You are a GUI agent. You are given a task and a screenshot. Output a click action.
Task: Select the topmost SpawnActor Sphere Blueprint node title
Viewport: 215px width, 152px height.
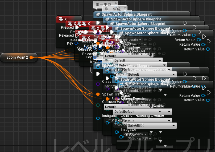[127, 14]
